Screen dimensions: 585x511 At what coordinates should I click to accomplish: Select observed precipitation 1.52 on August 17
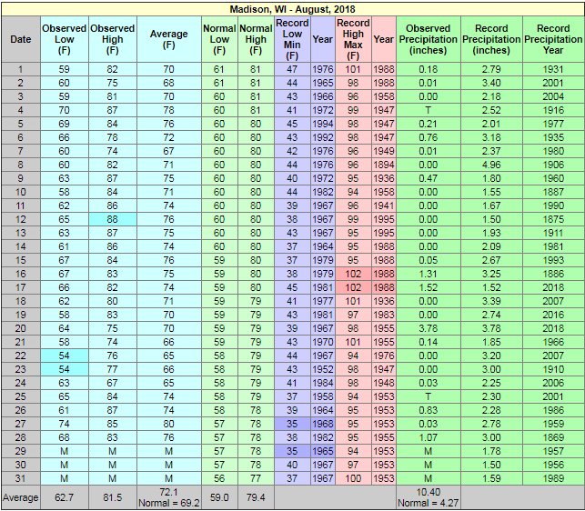click(428, 287)
